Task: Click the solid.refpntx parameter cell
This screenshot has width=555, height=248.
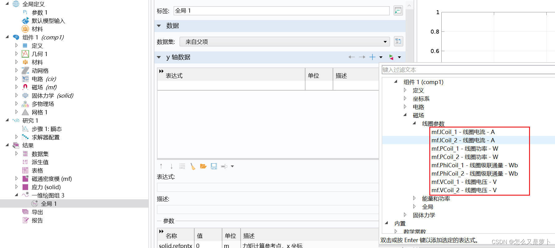Action: pos(175,246)
